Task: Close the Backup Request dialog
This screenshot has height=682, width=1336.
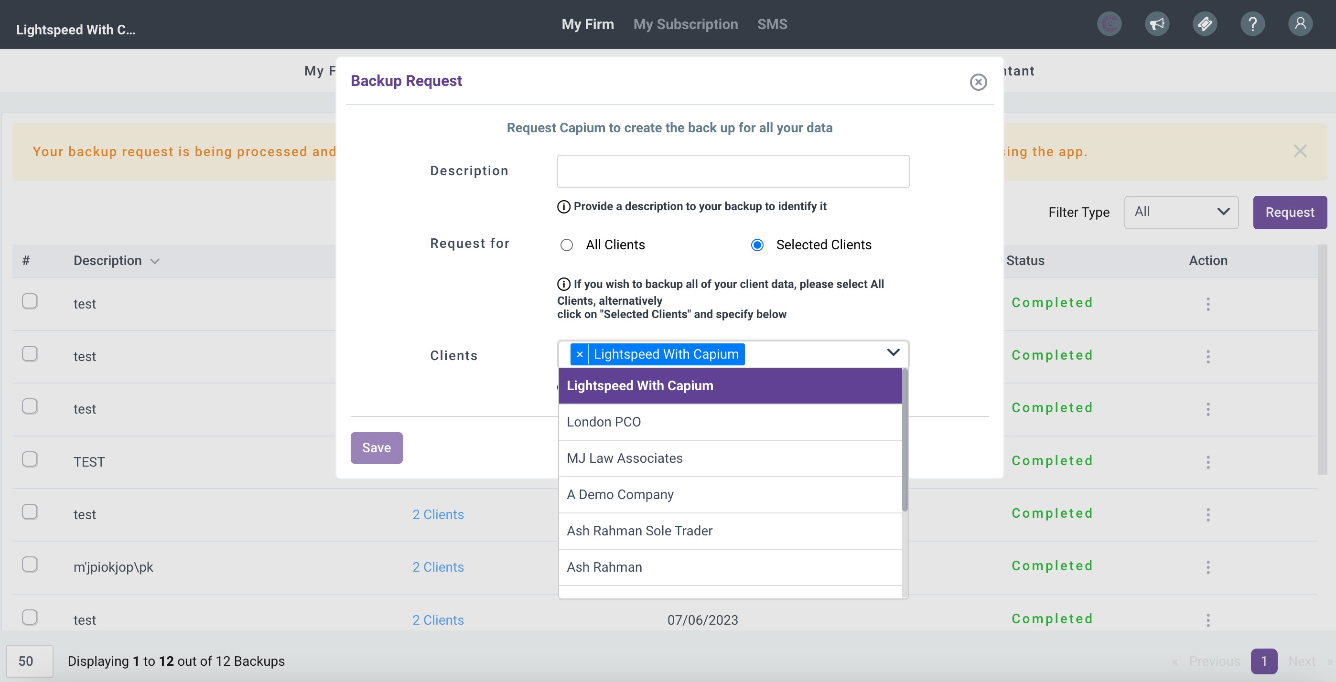Action: [978, 82]
